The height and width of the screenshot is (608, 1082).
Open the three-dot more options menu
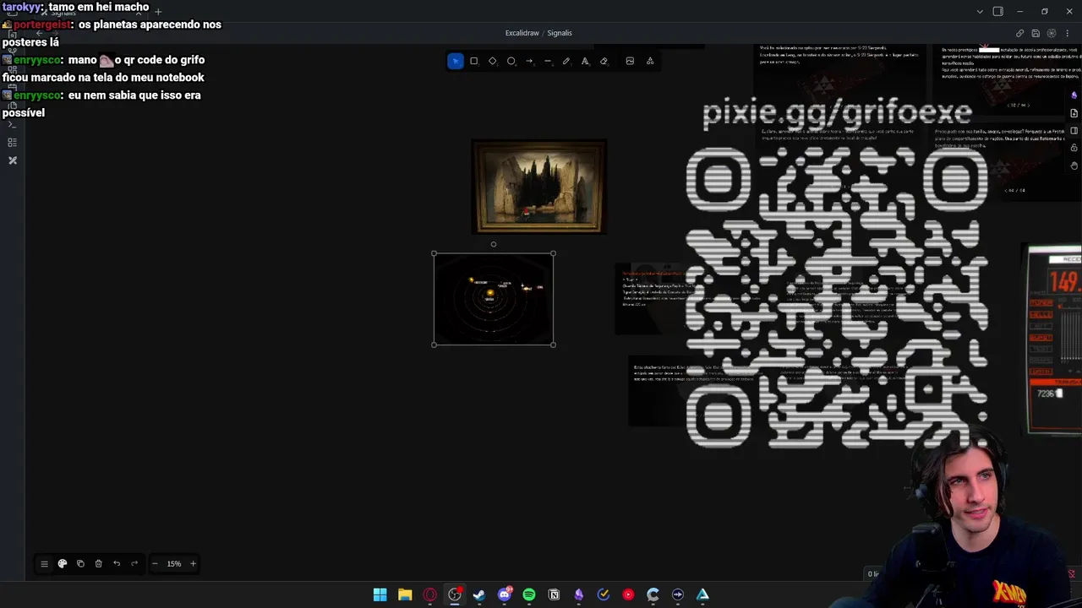pos(1068,34)
